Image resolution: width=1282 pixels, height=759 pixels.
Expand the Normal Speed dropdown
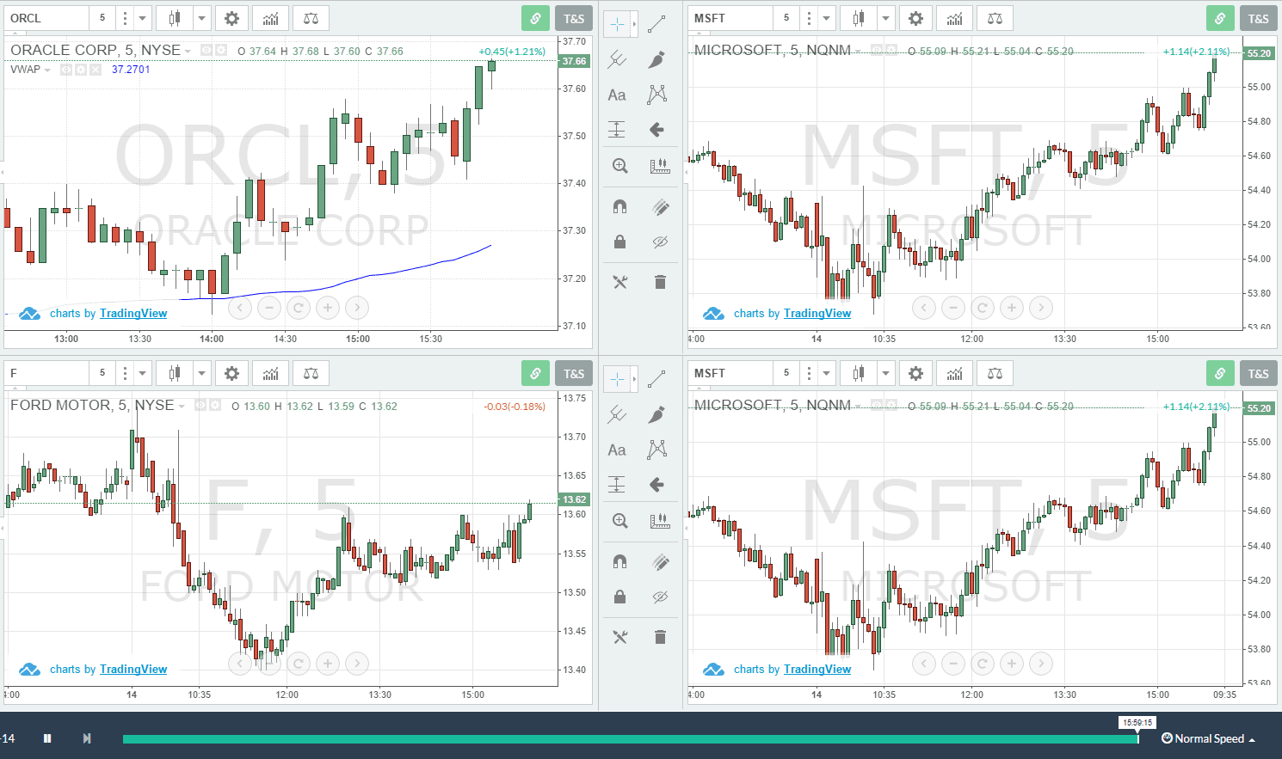click(1208, 738)
